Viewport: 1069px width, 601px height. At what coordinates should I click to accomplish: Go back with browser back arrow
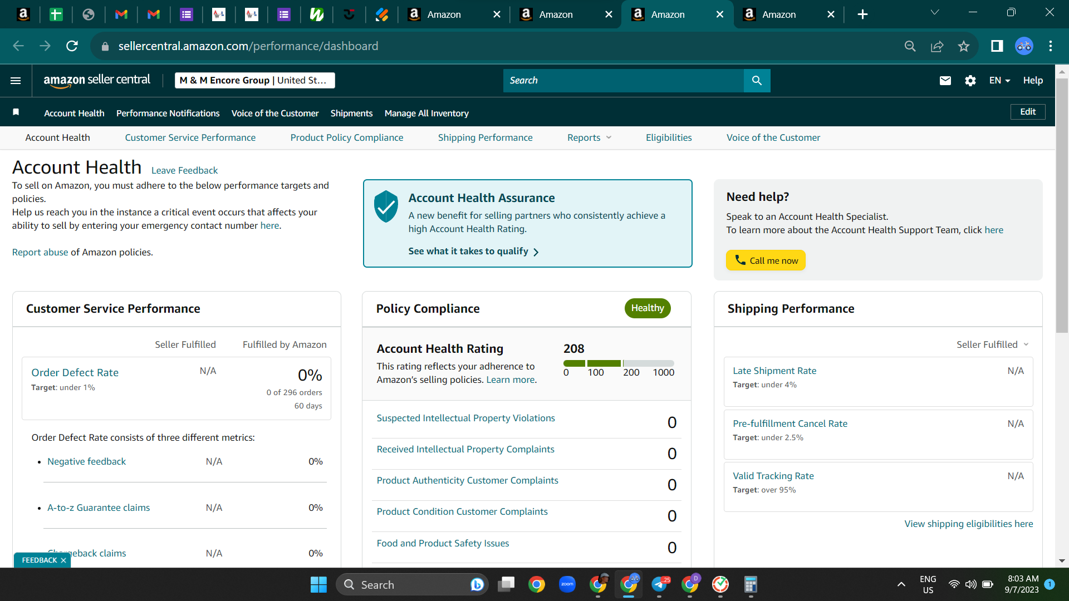[18, 46]
